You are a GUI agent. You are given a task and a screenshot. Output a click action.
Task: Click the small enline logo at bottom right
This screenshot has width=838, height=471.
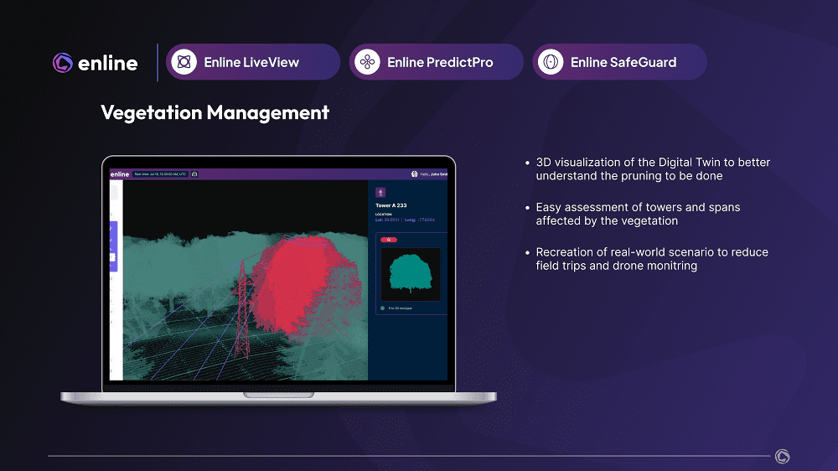tap(783, 456)
